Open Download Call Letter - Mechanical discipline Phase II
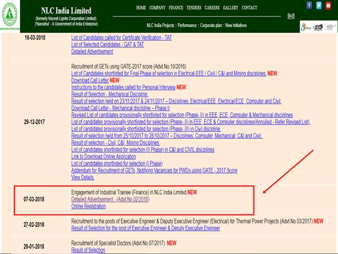The image size is (338, 254). click(121, 108)
